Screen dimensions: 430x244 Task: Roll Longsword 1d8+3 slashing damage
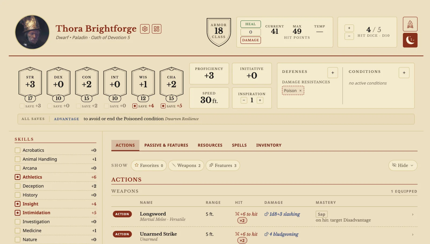click(282, 214)
